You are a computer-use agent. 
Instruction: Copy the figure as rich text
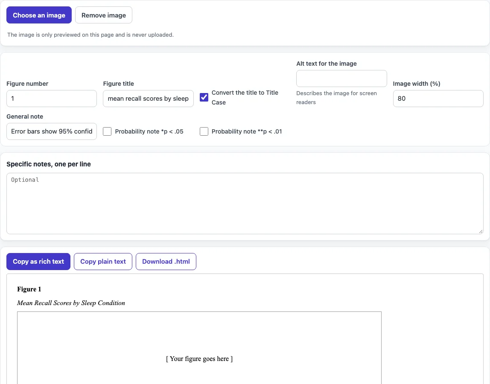click(x=38, y=262)
